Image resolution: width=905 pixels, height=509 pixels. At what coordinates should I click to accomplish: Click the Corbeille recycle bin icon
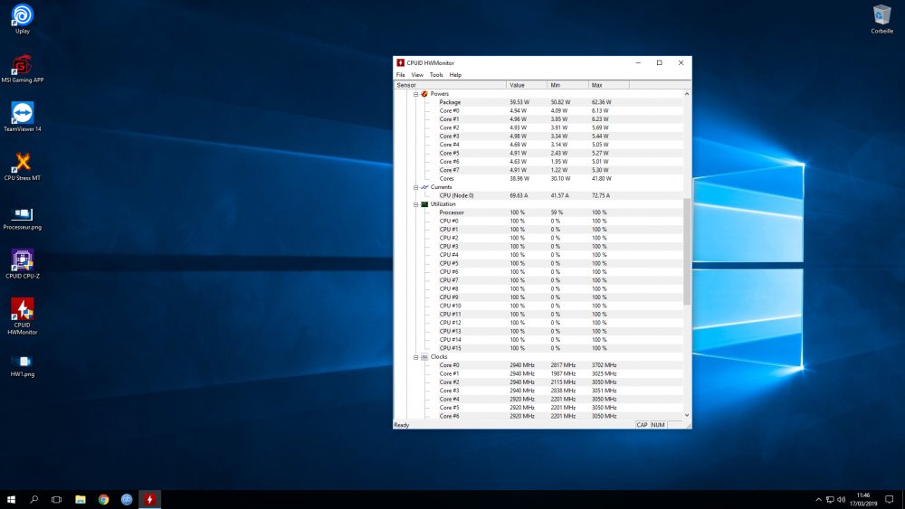[881, 15]
